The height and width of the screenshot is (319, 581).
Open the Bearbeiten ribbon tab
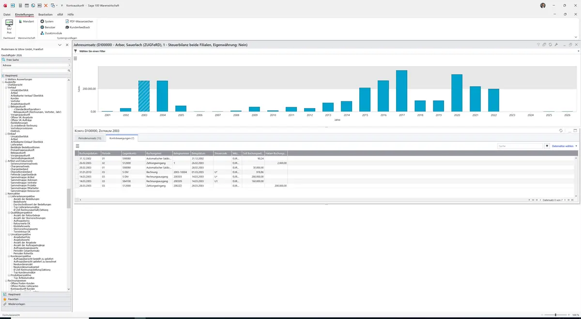(x=46, y=15)
